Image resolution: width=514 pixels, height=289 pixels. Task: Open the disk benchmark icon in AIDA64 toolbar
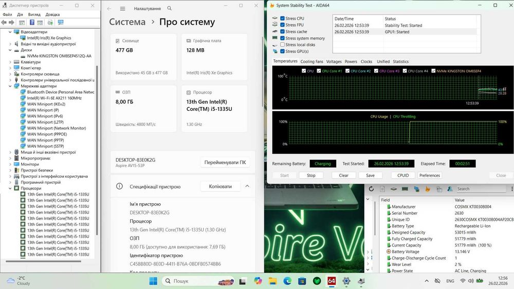point(394,189)
